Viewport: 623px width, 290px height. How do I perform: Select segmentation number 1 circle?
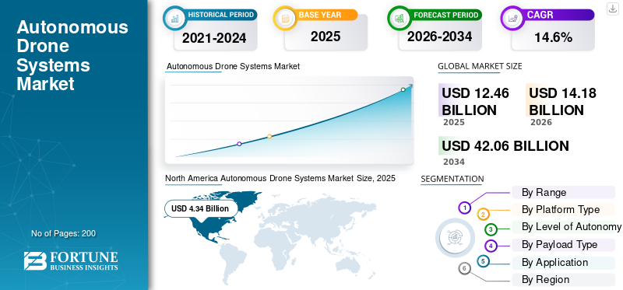coord(464,208)
